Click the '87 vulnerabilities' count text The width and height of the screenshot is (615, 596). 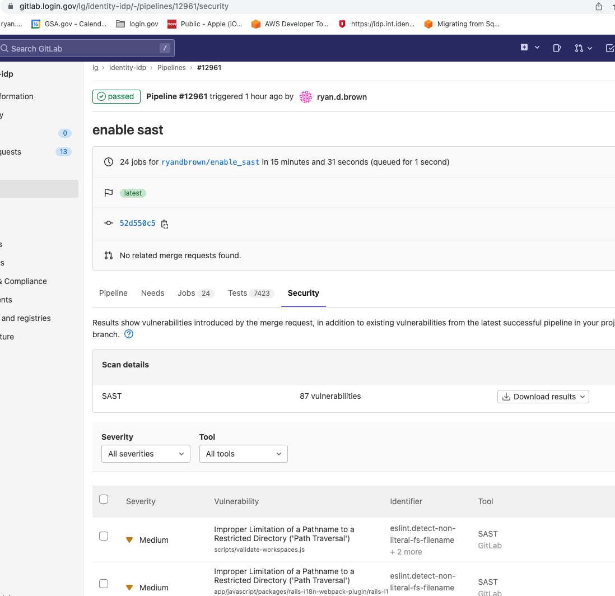click(330, 396)
